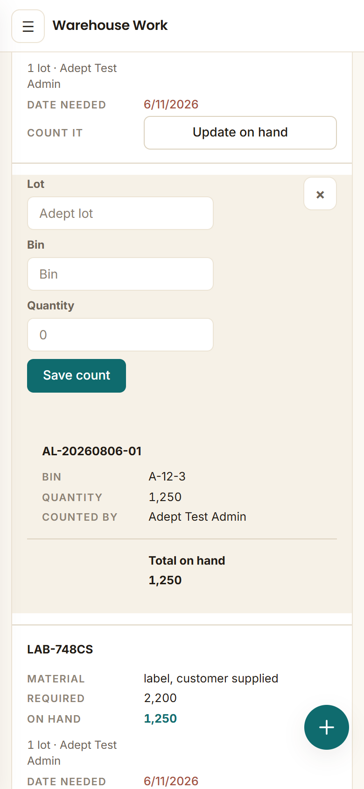364x789 pixels.
Task: Focus the Bin input field
Action: point(120,274)
